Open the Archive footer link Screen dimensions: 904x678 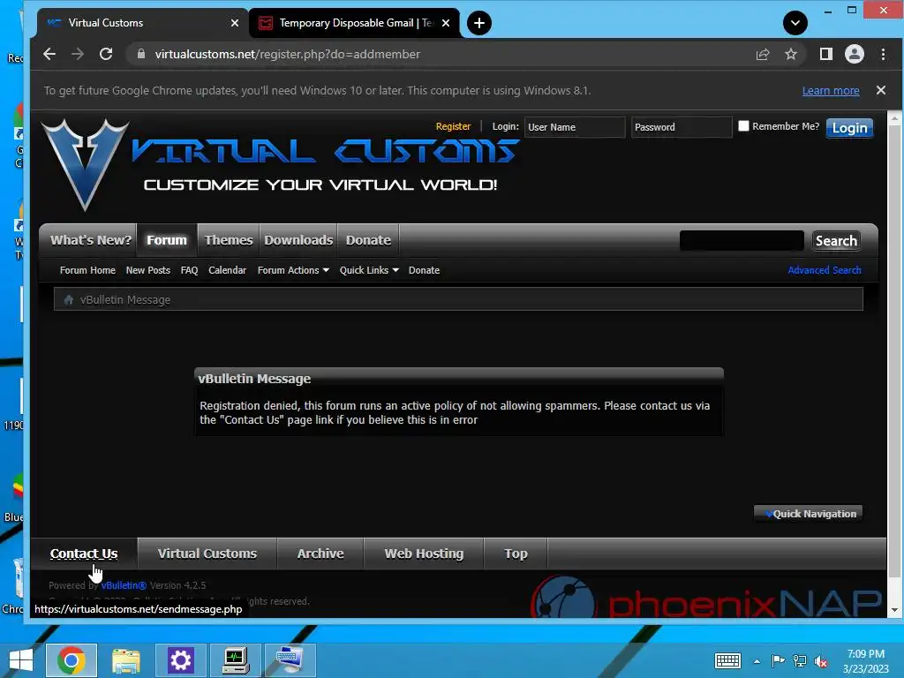(x=320, y=554)
